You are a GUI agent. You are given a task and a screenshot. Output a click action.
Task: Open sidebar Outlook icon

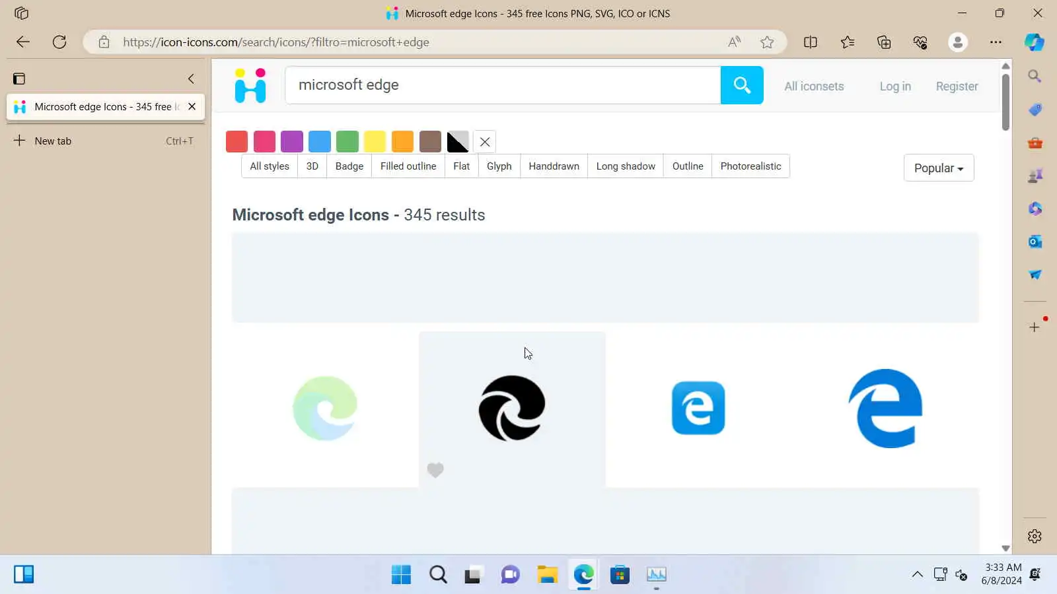coord(1035,242)
